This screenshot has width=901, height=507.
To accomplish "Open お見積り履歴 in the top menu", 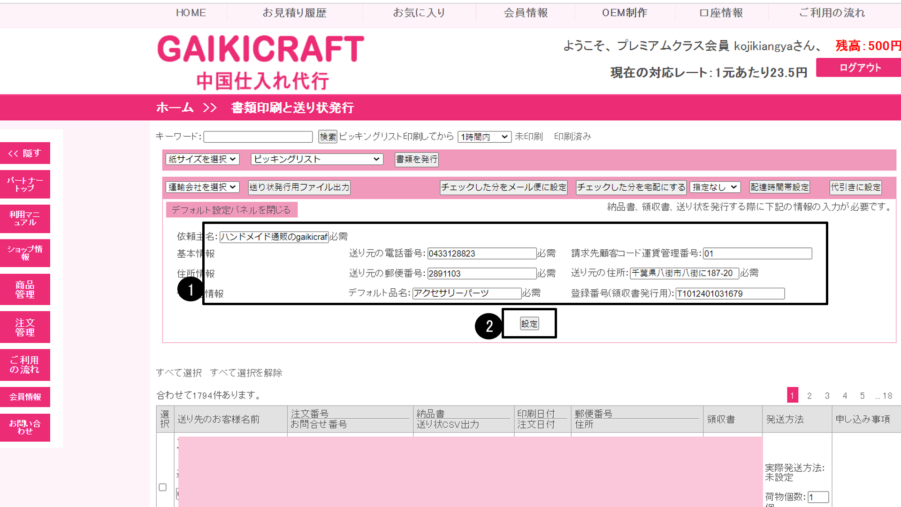I will pyautogui.click(x=294, y=13).
